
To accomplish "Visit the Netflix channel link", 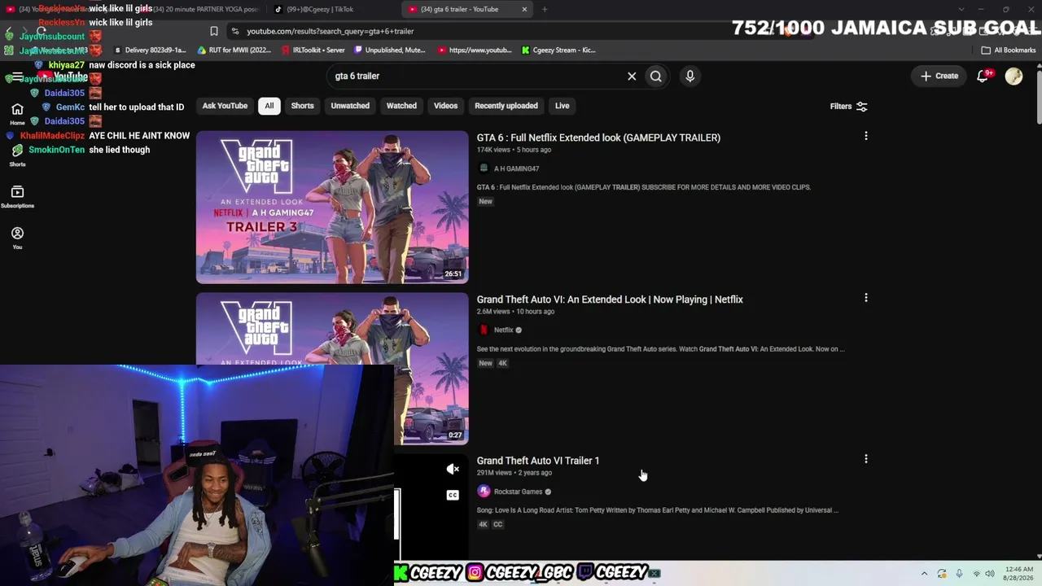I will tap(503, 330).
